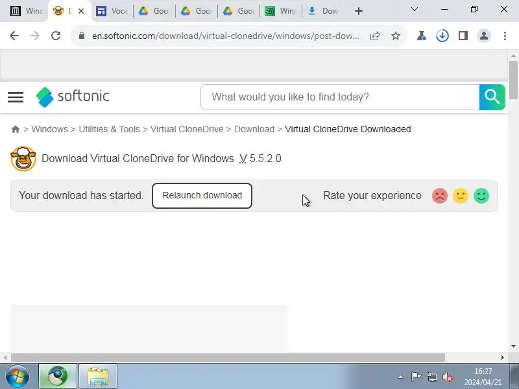Rate experience with yellow neutral face
This screenshot has width=519, height=389.
pyautogui.click(x=461, y=196)
